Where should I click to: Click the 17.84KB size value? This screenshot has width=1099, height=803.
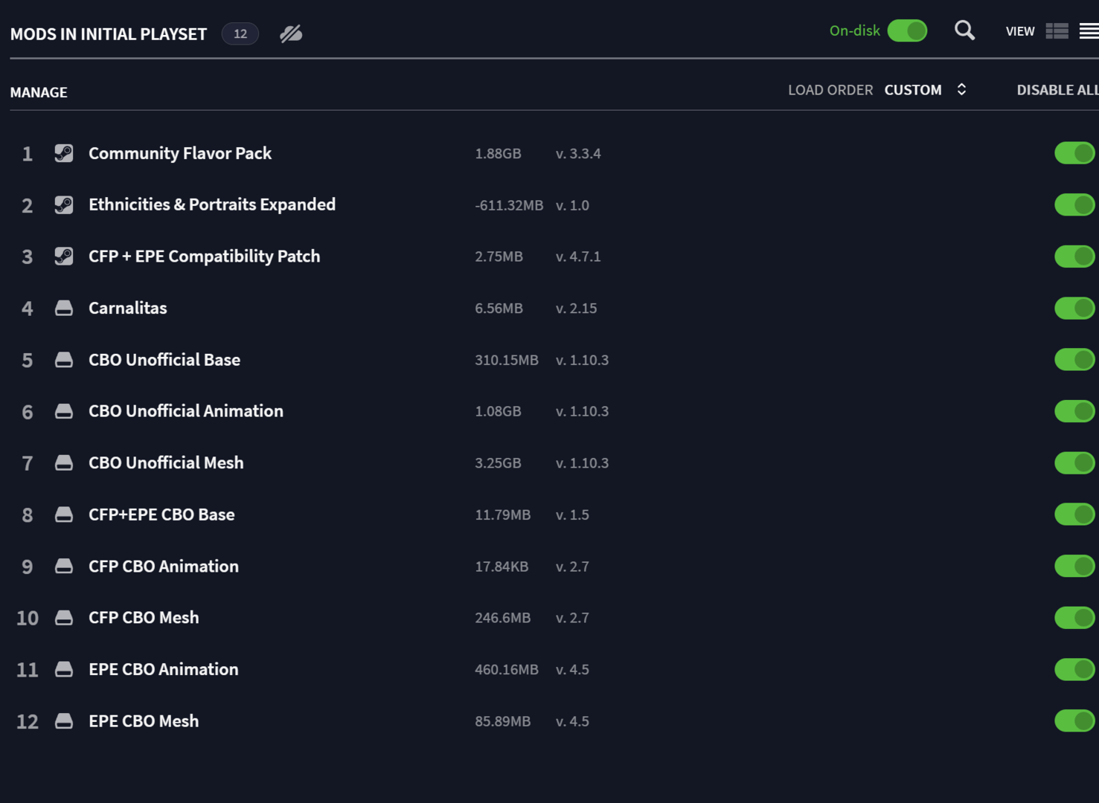[x=502, y=566]
